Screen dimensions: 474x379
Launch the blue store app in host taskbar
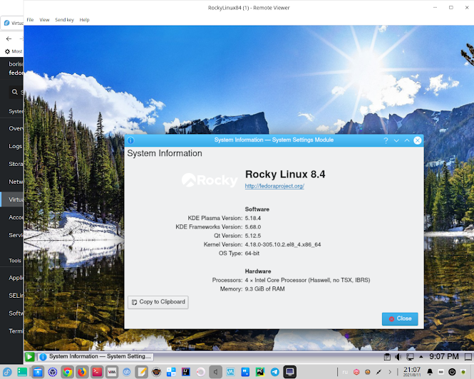(38, 372)
